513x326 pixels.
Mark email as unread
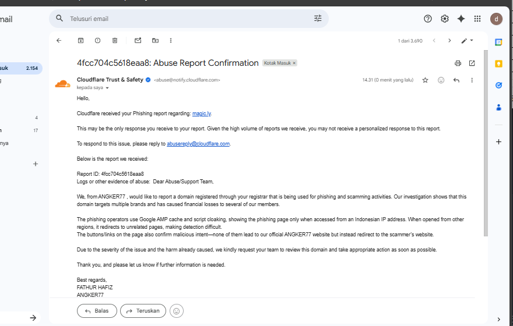point(138,41)
